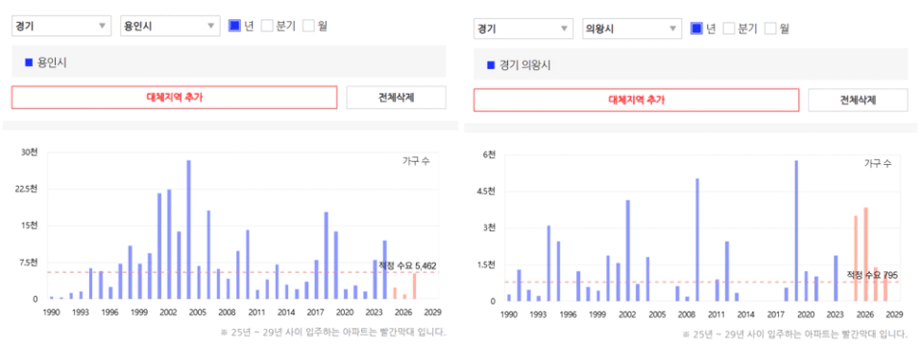Click the 적정 수요 5,462 reference line label
Screen dimensions: 923x347
coord(407,266)
